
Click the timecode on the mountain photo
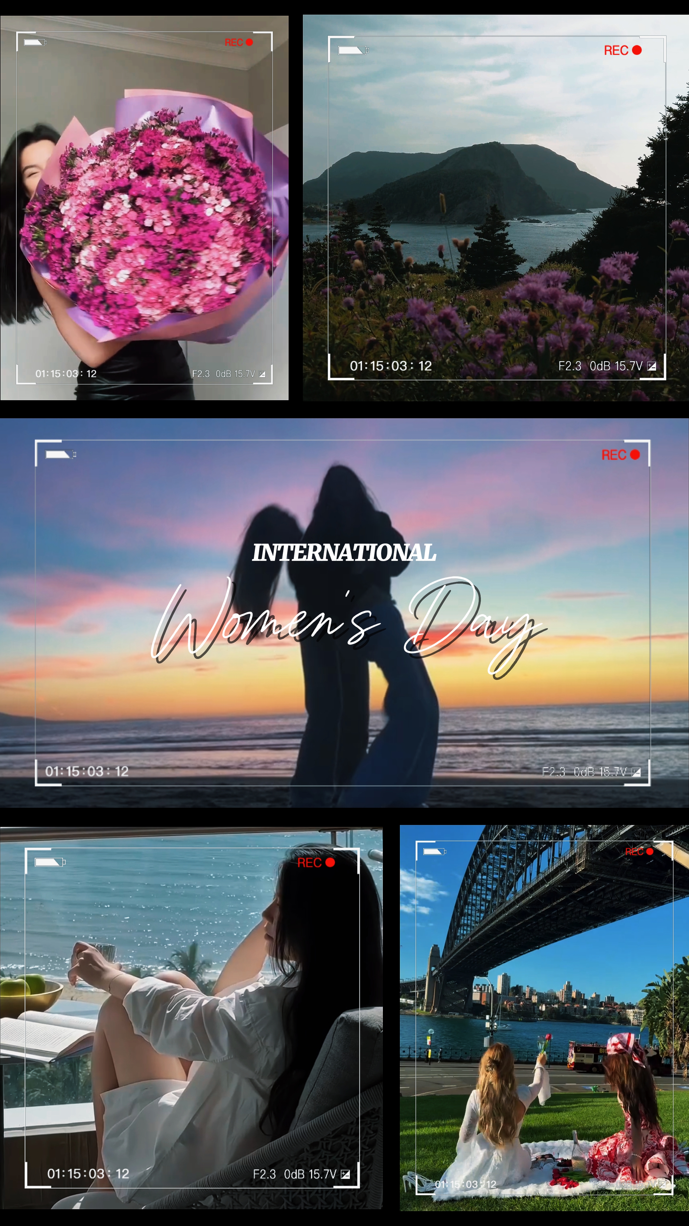pyautogui.click(x=391, y=366)
